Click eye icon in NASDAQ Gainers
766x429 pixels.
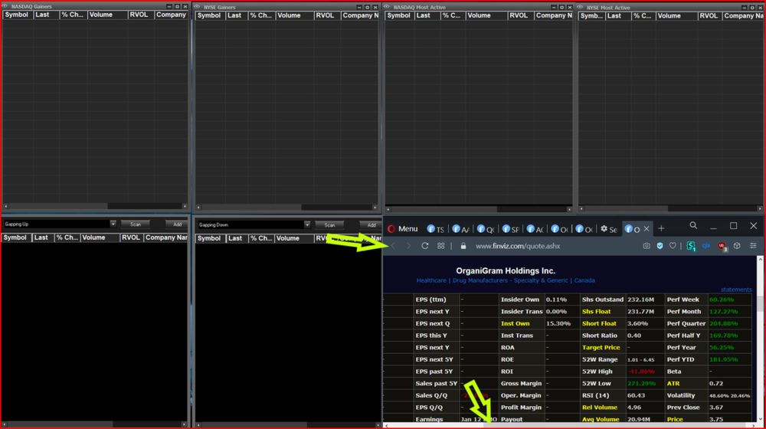tap(5, 6)
